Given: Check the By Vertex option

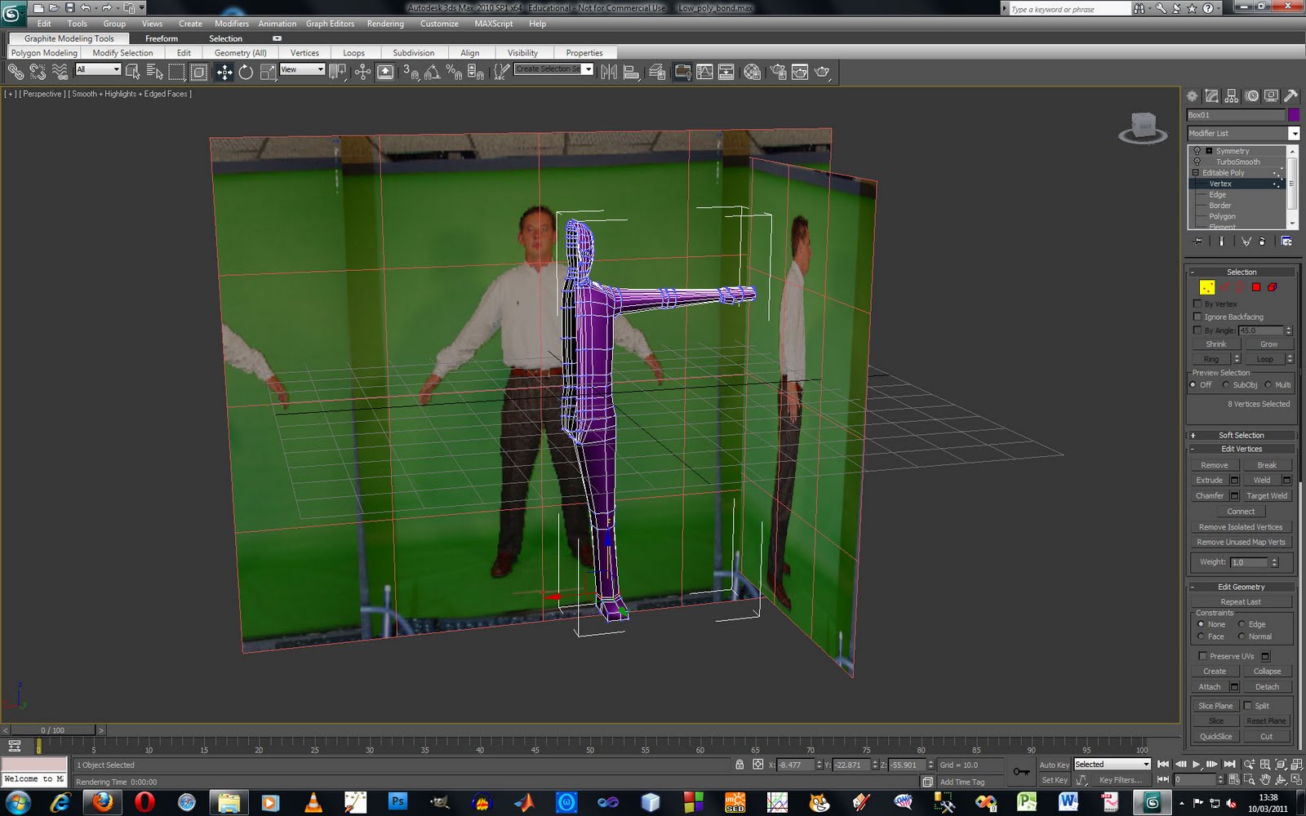Looking at the screenshot, I should point(1197,304).
